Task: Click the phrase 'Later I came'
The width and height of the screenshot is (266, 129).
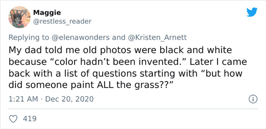Action: point(218,62)
